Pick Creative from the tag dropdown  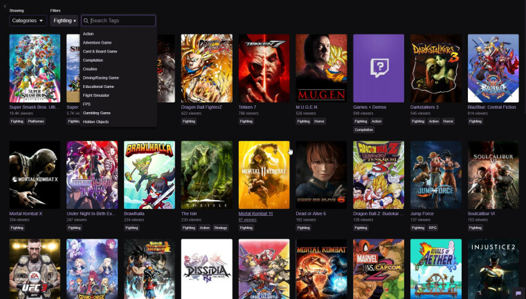[90, 69]
